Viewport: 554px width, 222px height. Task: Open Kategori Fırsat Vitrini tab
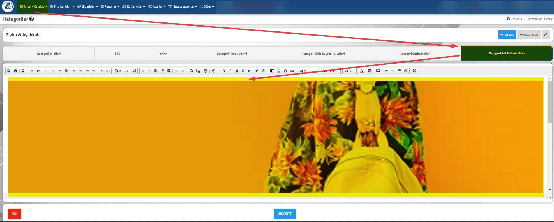coord(232,54)
